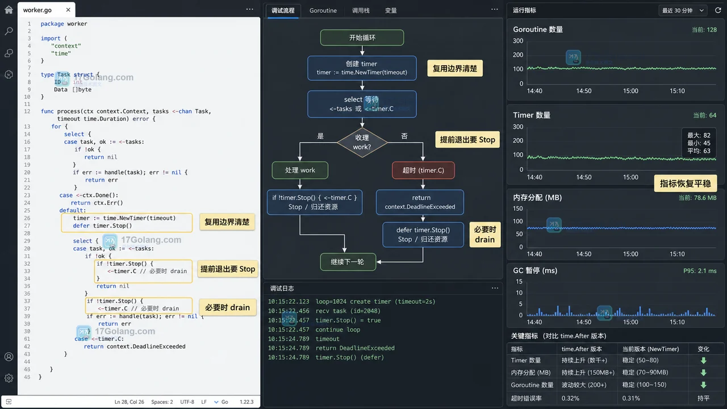Open the 最近 30 分钟 time range dropdown
This screenshot has height=409, width=727.
pos(683,10)
